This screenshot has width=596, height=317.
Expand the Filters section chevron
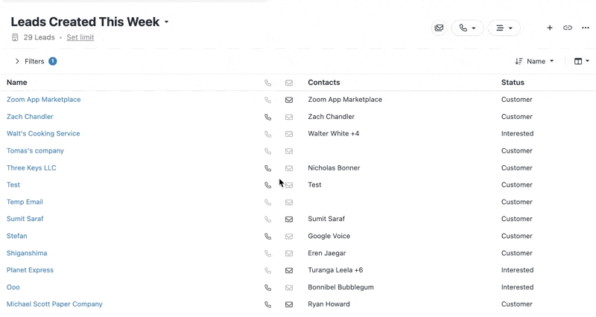[x=17, y=61]
